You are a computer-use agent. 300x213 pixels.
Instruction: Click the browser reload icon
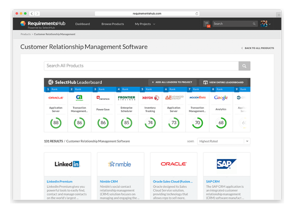coord(197,13)
